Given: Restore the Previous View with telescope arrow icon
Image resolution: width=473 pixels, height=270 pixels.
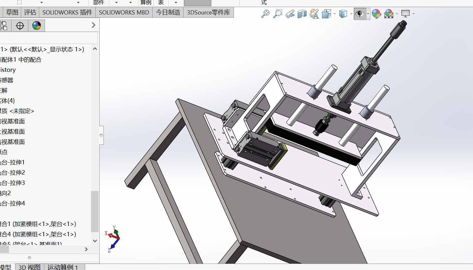Looking at the screenshot, I should (x=290, y=14).
